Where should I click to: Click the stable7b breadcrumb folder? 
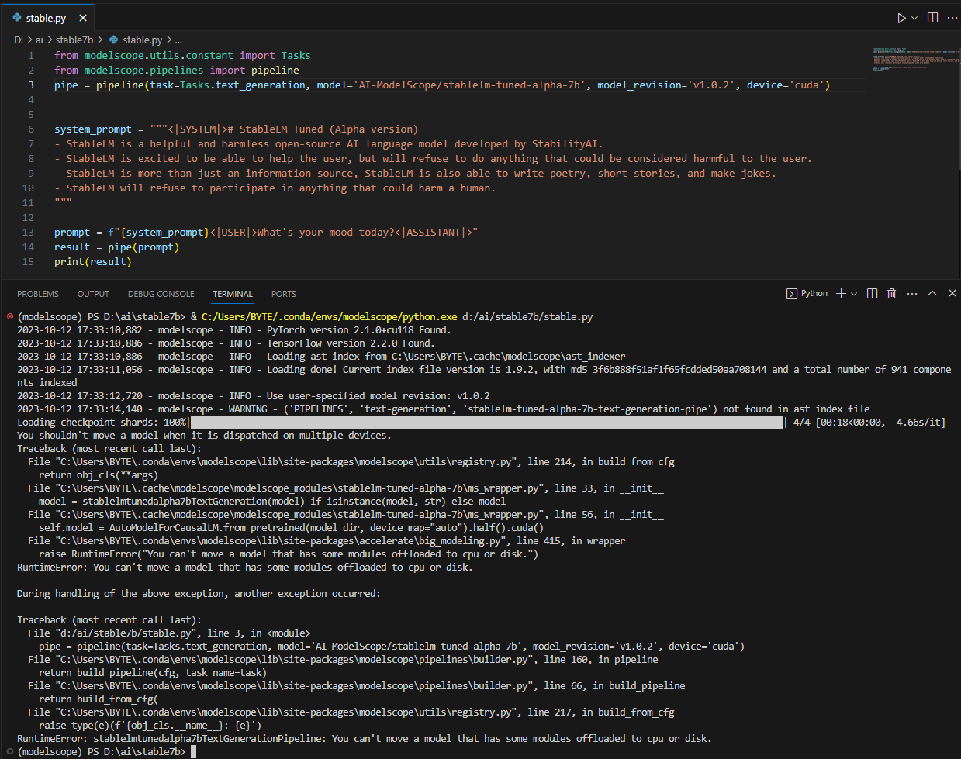[x=74, y=40]
